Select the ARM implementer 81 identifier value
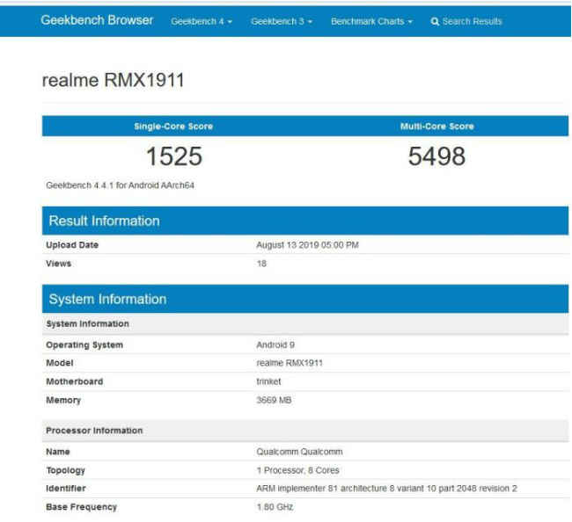This screenshot has height=522, width=572. (386, 488)
